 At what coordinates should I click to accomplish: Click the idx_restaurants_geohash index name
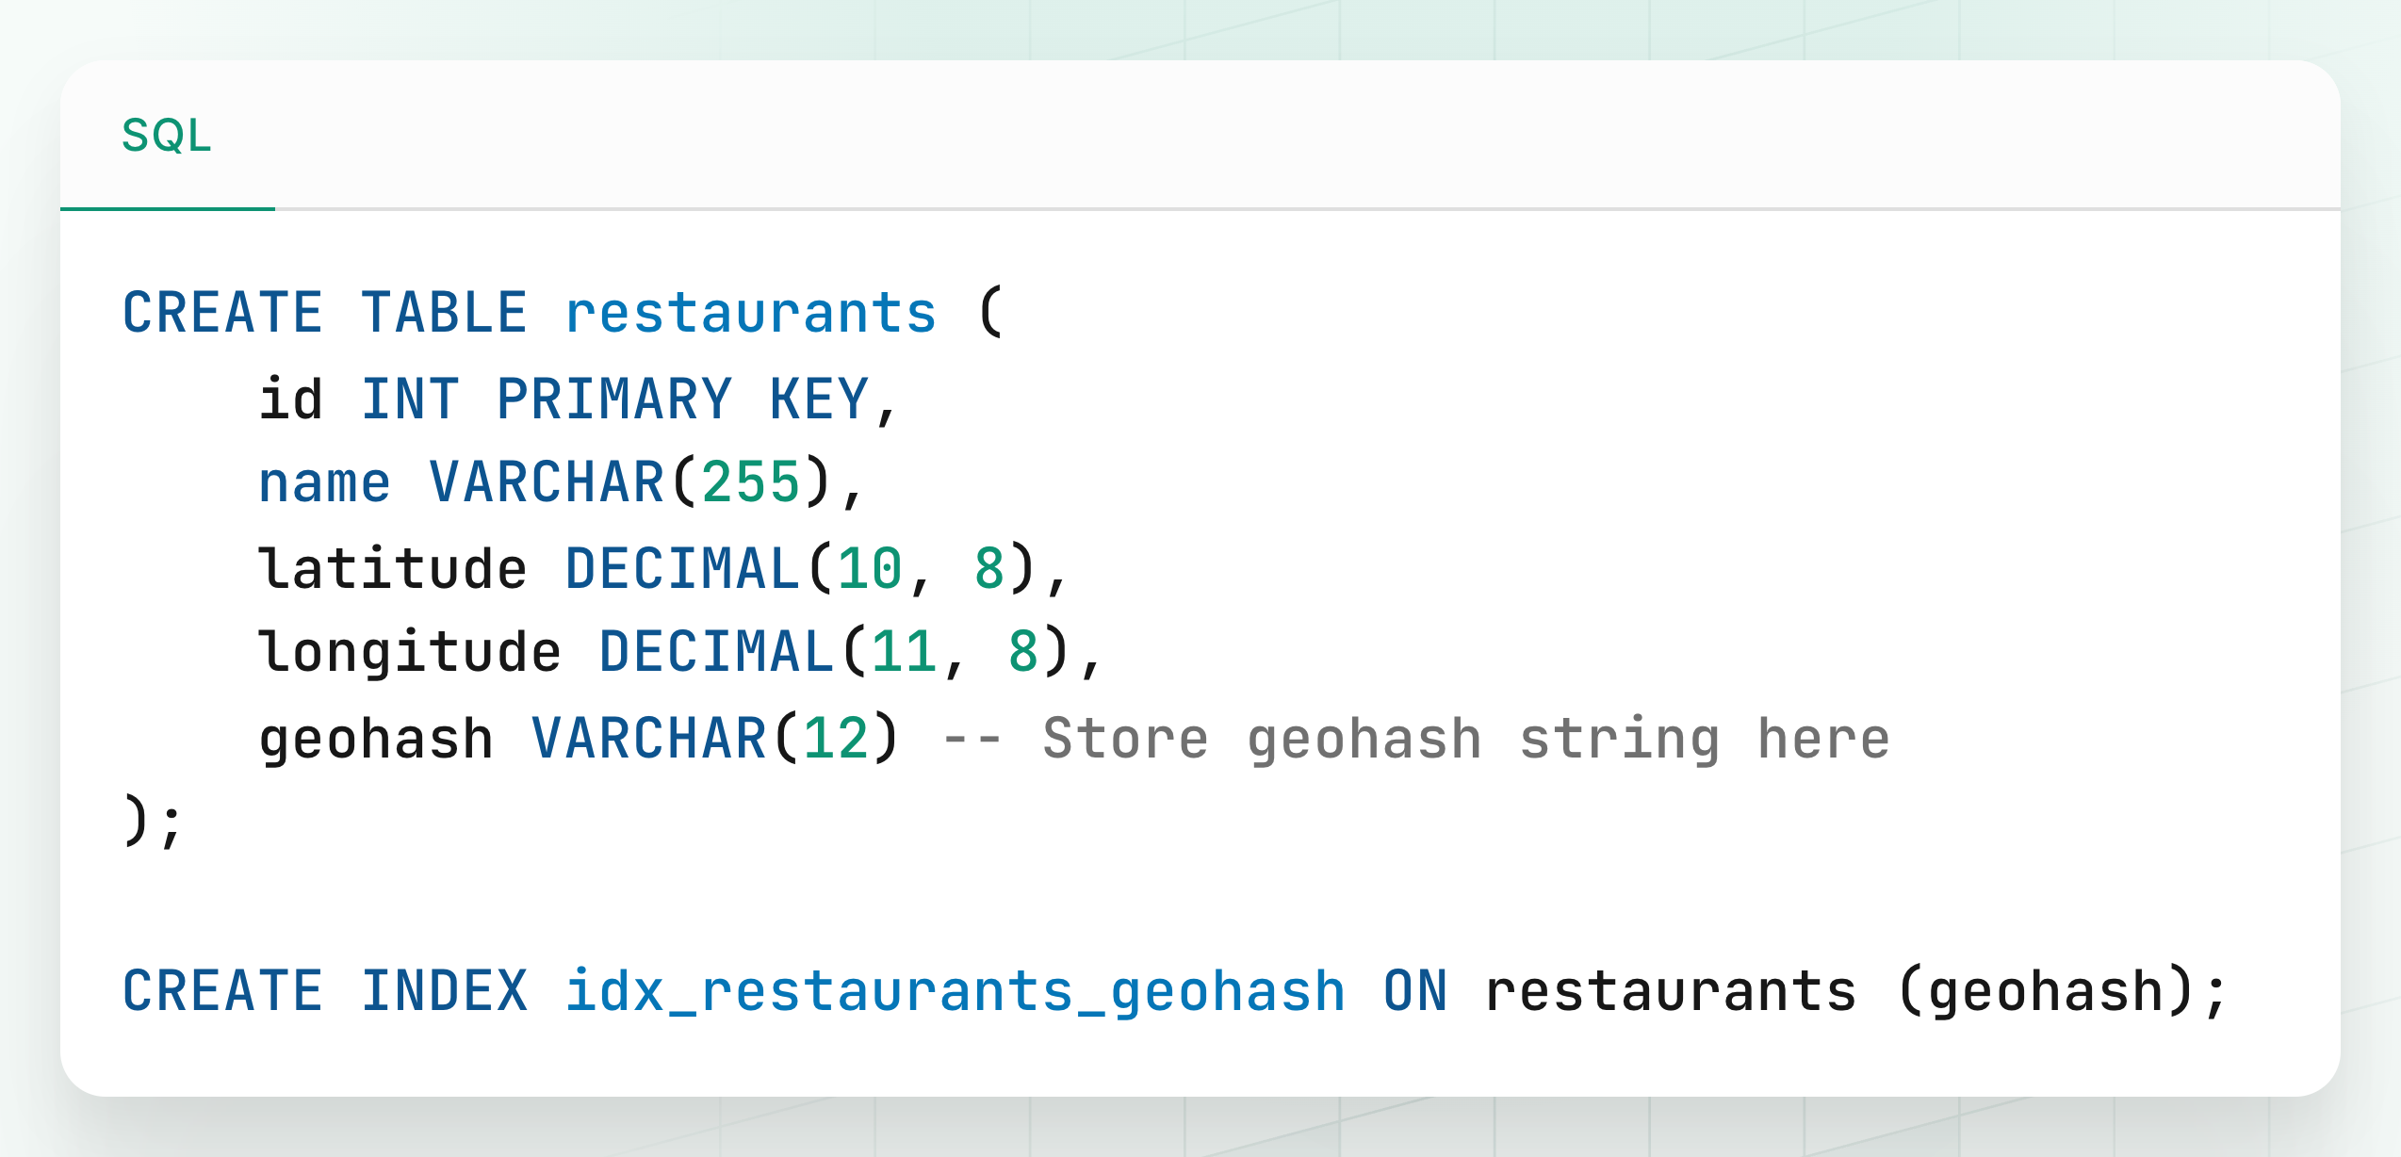point(955,991)
